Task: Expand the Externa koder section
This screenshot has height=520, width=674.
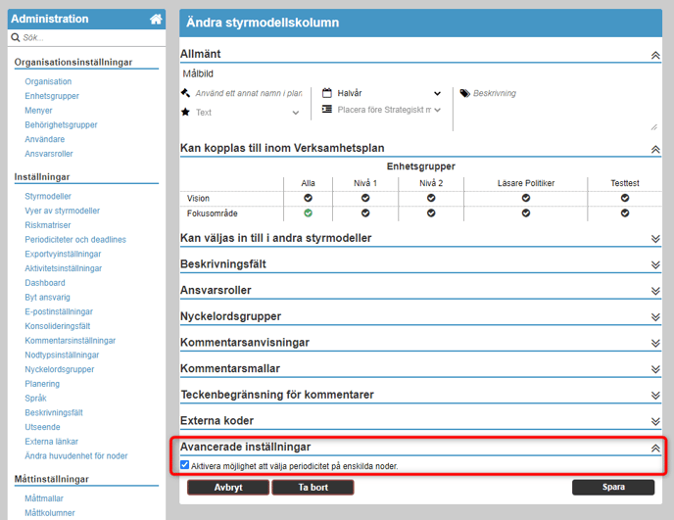Action: tap(655, 421)
